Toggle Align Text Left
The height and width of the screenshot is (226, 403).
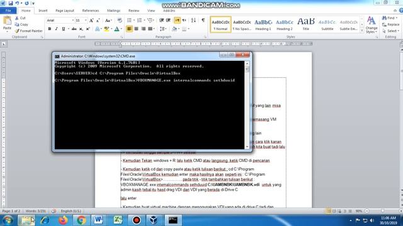(129, 29)
